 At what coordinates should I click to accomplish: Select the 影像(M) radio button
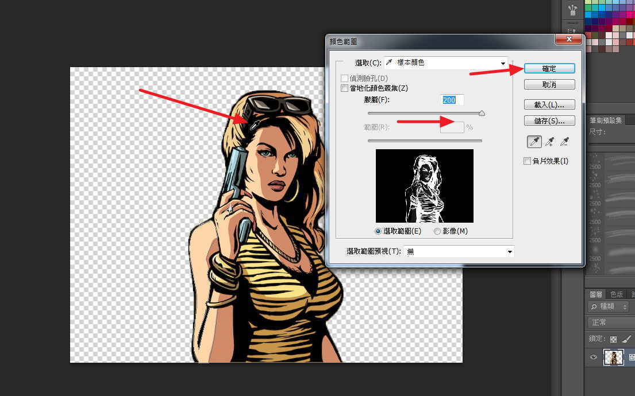[x=437, y=231]
